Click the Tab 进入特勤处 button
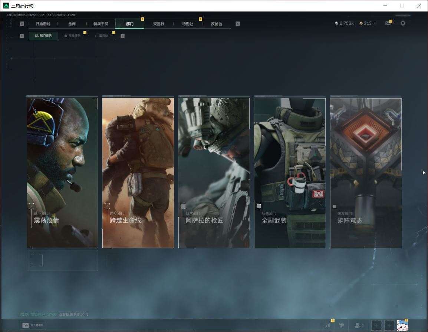This screenshot has height=332, width=428. (33, 325)
